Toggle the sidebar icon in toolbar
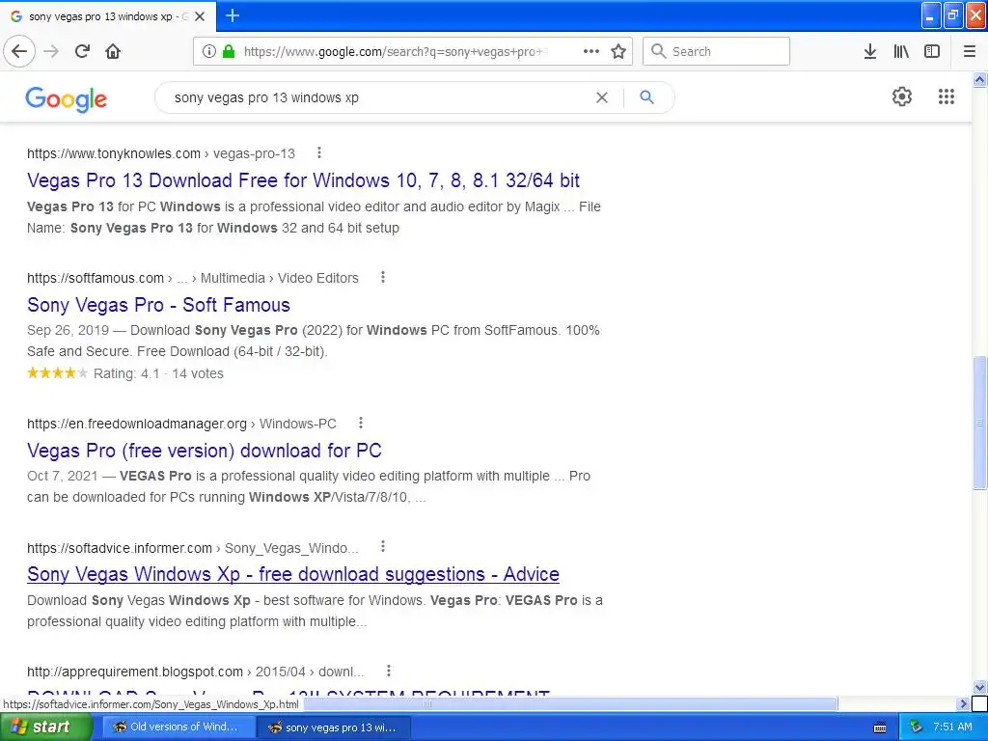Screen dimensions: 988x741 932,51
